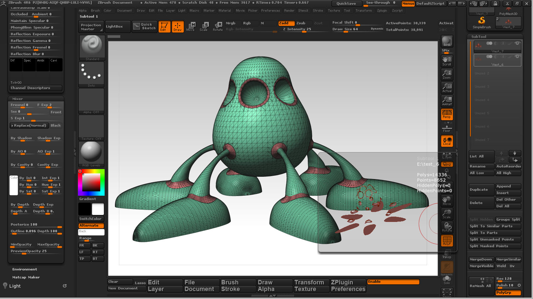Click the Floor grid icon
Viewport: 533px width, 299px height.
point(447,127)
